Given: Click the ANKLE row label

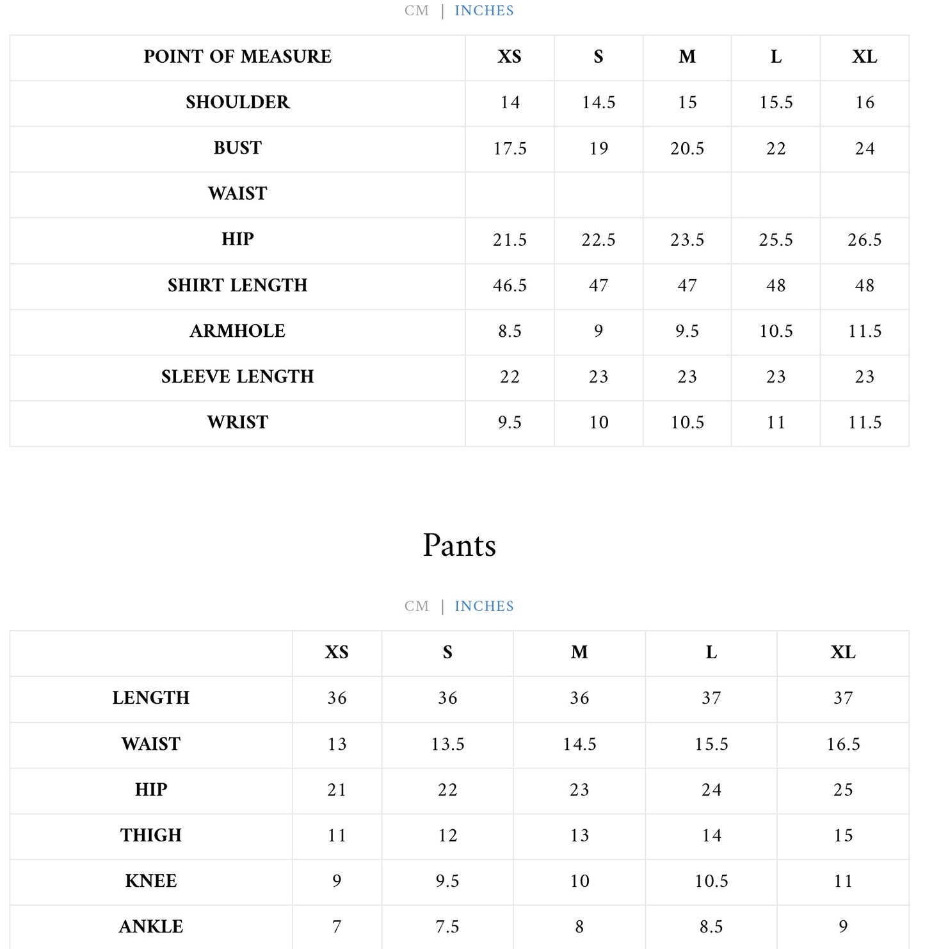Looking at the screenshot, I should [151, 927].
